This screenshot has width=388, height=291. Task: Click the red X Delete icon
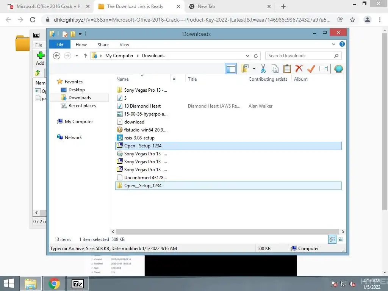point(299,68)
